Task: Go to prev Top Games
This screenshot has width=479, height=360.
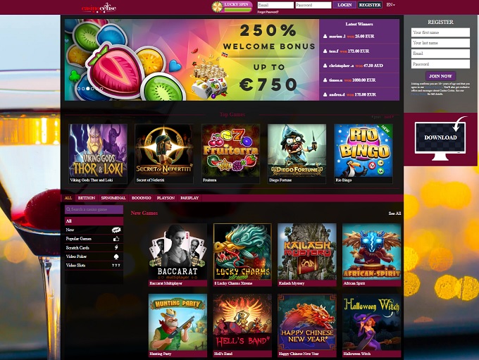Action: pyautogui.click(x=376, y=117)
